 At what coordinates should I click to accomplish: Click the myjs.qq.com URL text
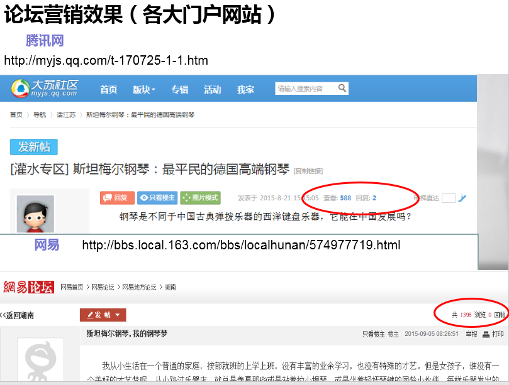click(x=106, y=60)
